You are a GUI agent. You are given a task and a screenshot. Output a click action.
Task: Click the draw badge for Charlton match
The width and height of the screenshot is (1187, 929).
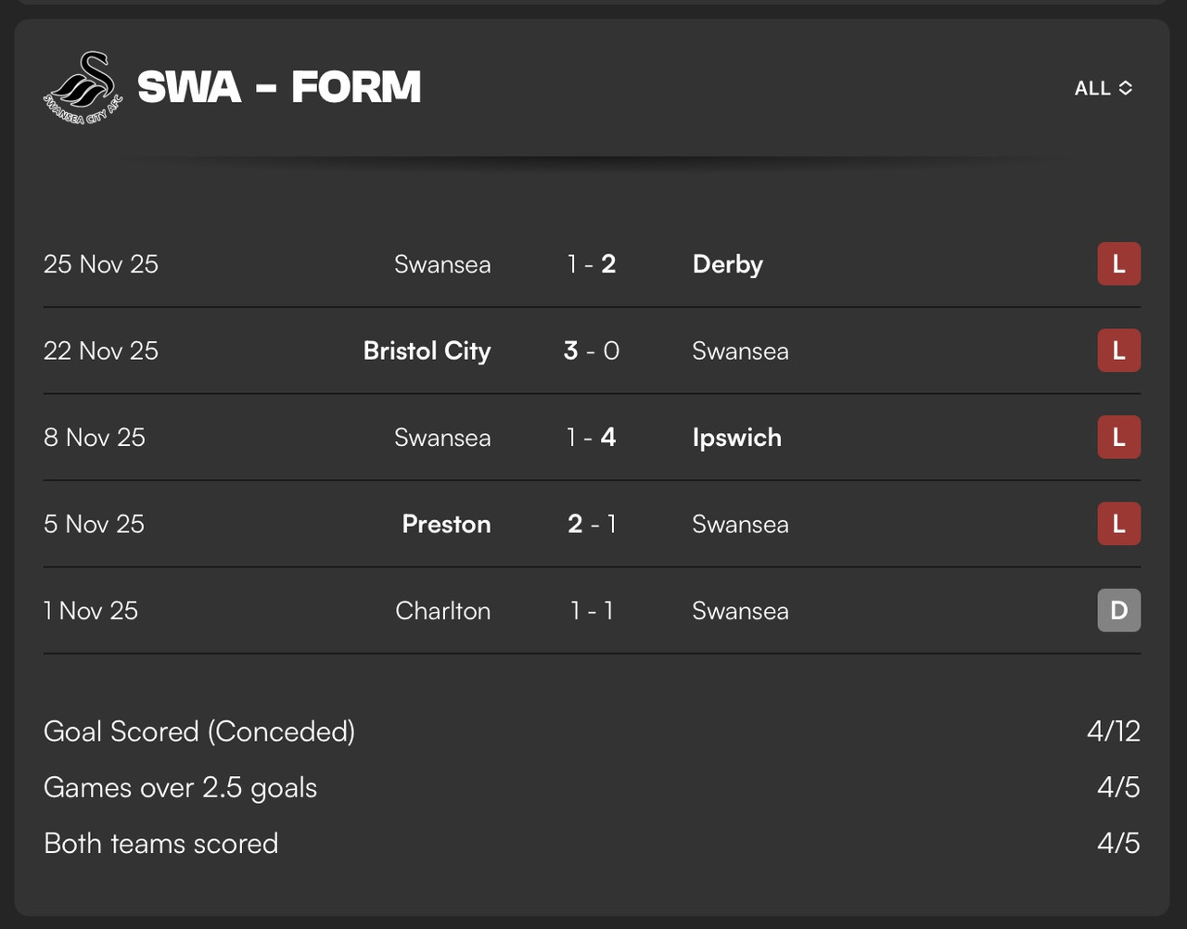pyautogui.click(x=1118, y=610)
